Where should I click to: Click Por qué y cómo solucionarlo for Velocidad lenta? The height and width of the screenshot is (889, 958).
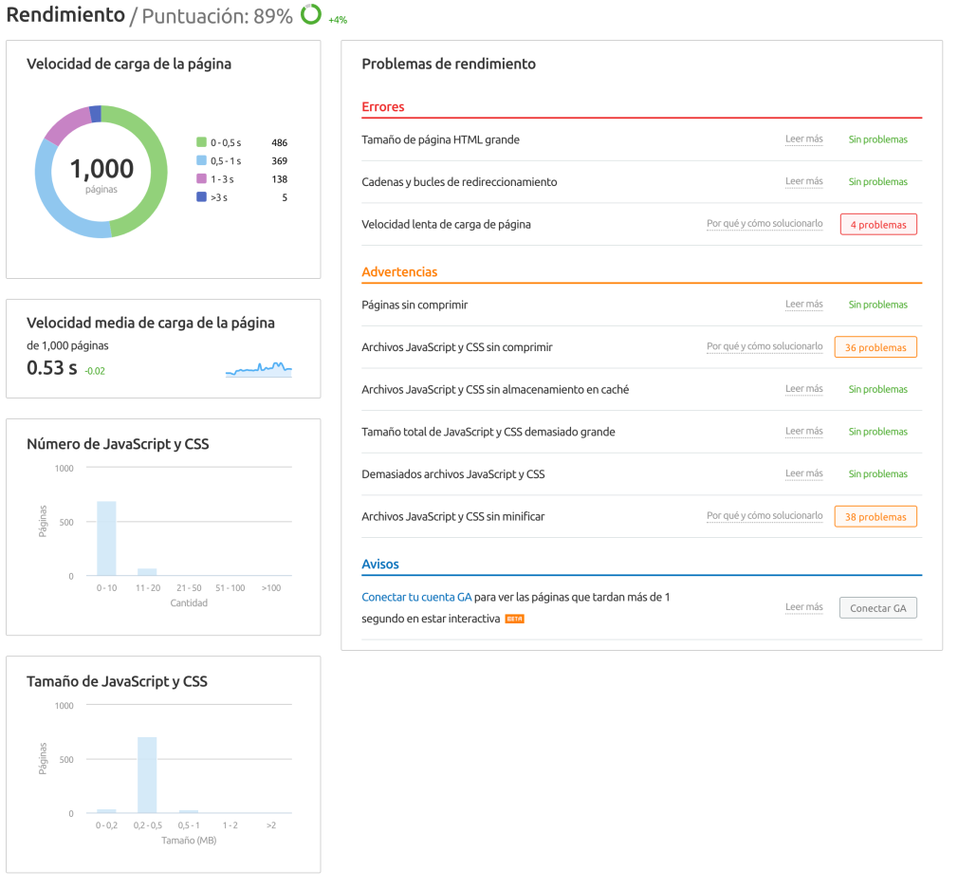[x=765, y=224]
